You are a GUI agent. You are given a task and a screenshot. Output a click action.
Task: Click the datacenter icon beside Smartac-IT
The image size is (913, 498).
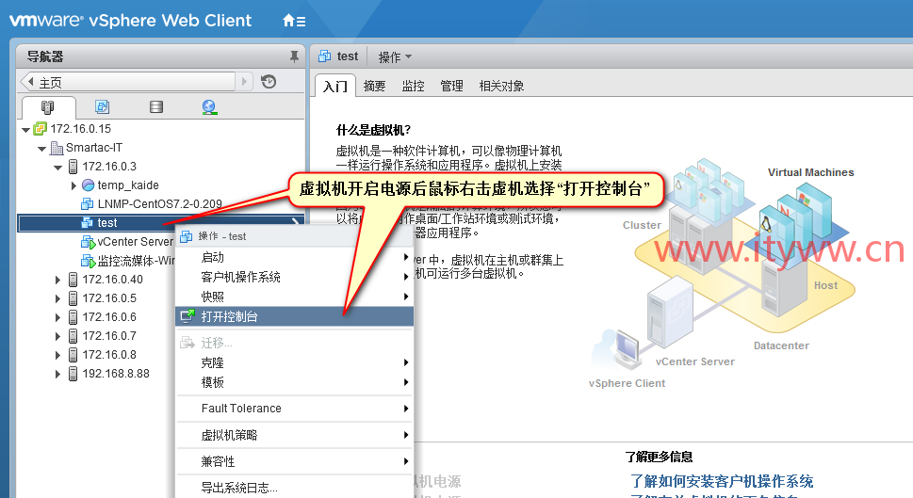pos(57,148)
